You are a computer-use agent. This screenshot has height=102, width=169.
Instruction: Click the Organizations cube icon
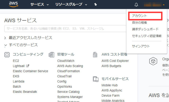coord(153,61)
